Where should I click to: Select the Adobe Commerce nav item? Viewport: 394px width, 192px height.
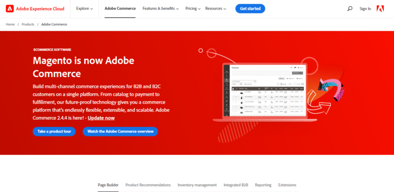pos(120,9)
